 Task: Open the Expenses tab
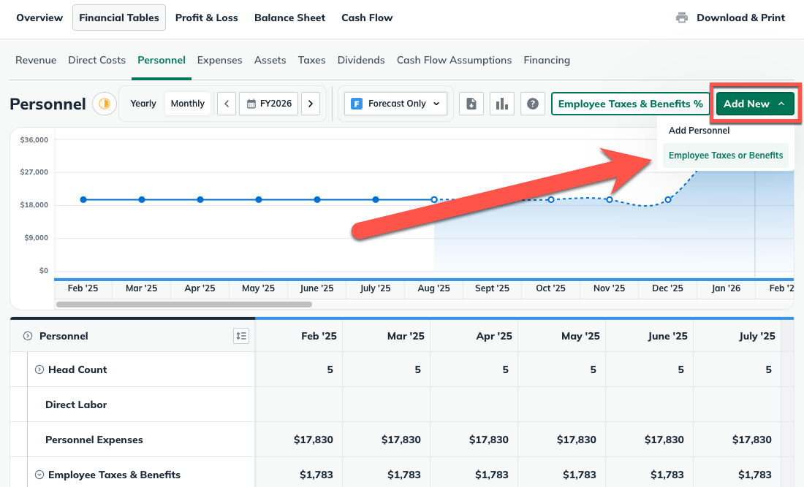[x=219, y=60]
